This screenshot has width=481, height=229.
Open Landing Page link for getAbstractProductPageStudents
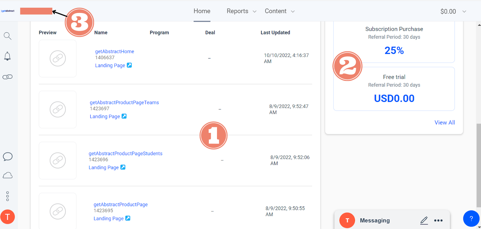pyautogui.click(x=104, y=167)
